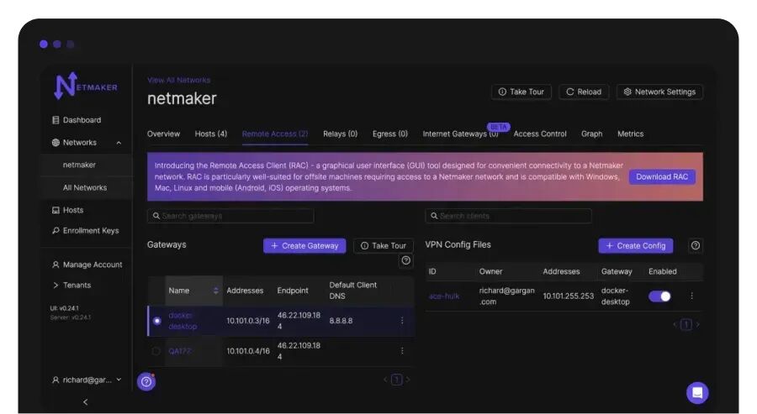Click the Reload button
The image size is (757, 414).
point(584,92)
